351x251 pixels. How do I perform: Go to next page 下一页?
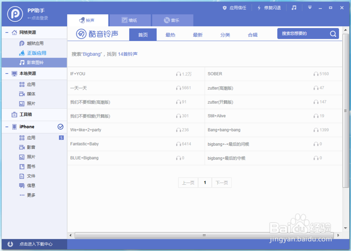(221, 183)
